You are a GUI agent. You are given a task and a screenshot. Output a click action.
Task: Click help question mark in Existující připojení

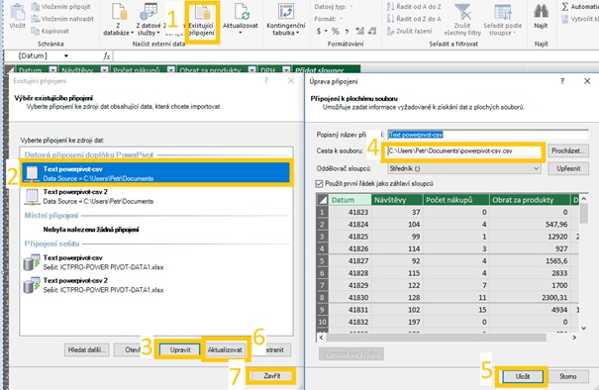pos(266,80)
